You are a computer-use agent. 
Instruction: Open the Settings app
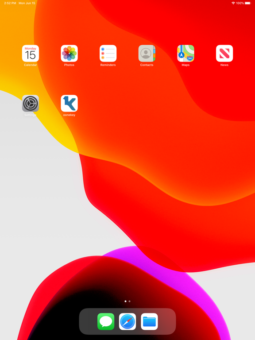pyautogui.click(x=31, y=103)
